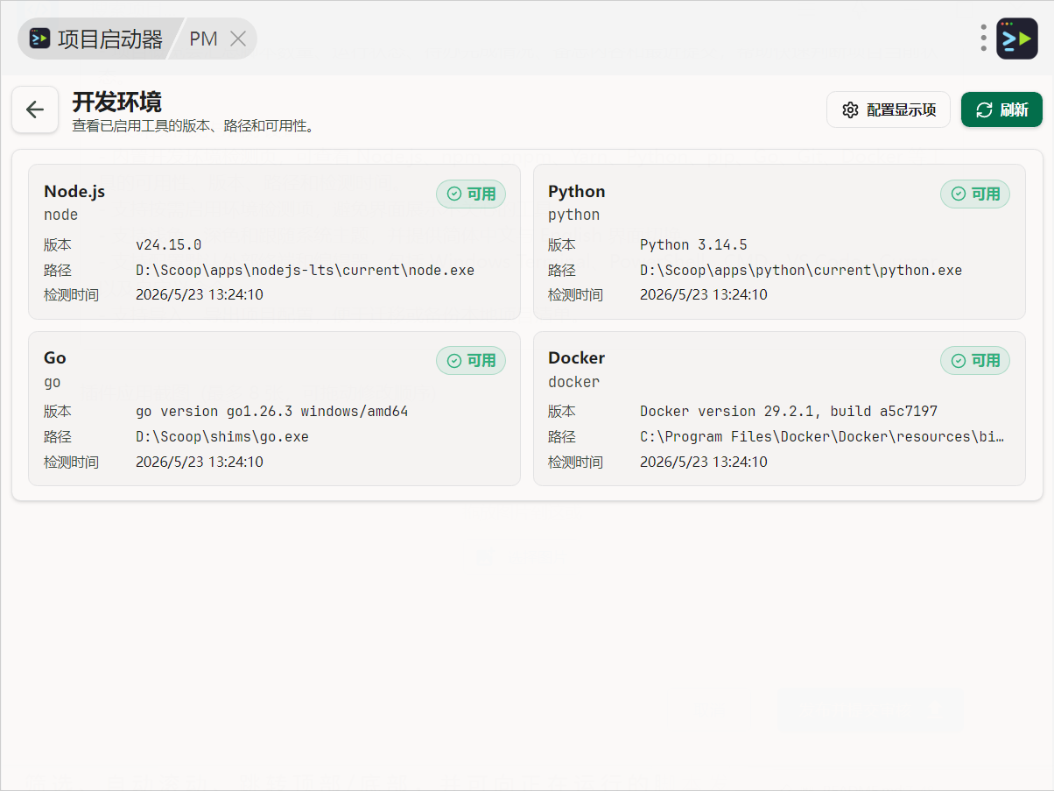
Task: Select the Go card title
Action: (x=55, y=357)
